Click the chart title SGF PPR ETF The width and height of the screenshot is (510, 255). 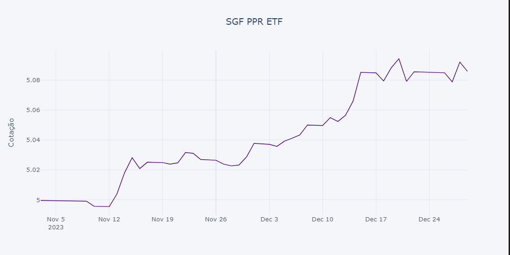254,22
